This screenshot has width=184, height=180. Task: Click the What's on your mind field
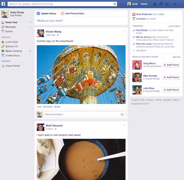tap(81, 21)
